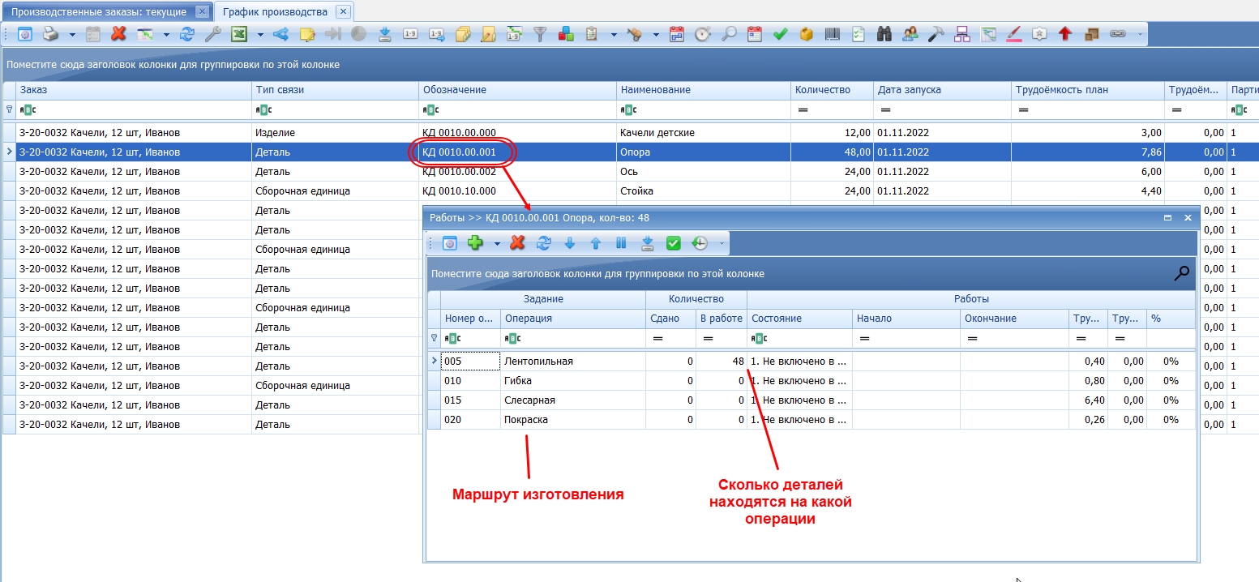This screenshot has height=582, width=1259.
Task: Expand the Работы toolbar overflow arrow
Action: 722,242
